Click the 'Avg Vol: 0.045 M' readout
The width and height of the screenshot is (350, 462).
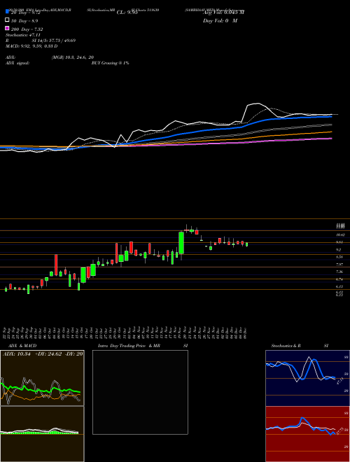tap(223, 13)
